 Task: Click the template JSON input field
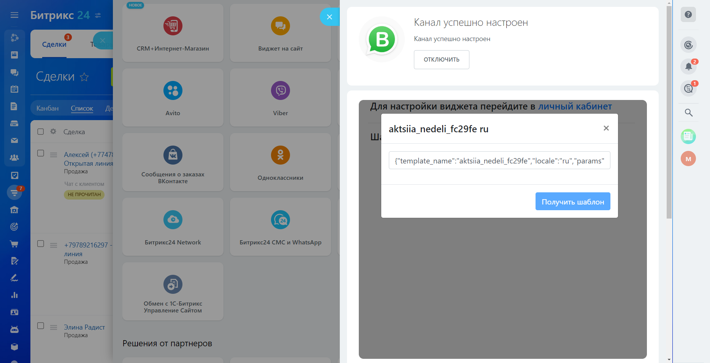pos(499,160)
